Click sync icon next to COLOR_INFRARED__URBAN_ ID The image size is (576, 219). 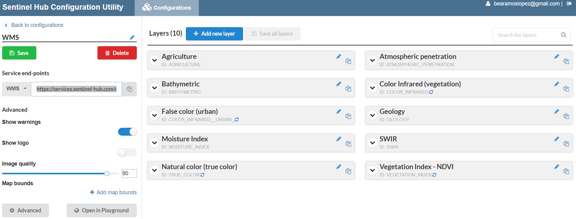tap(237, 120)
